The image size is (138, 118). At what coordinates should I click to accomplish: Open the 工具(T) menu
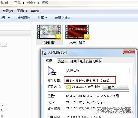(22, 11)
